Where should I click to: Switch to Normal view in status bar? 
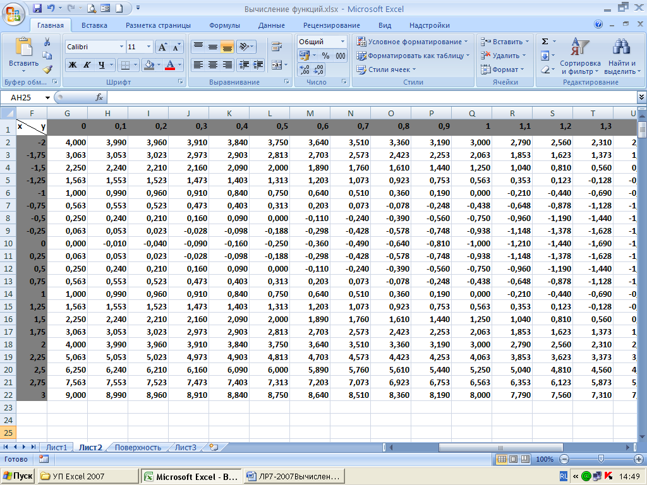501,459
